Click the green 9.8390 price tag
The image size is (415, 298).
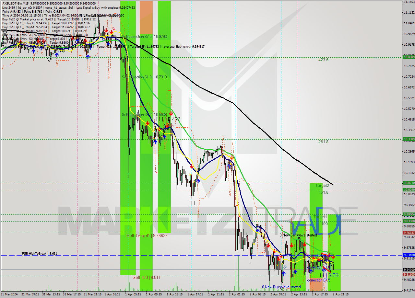tap(409, 221)
